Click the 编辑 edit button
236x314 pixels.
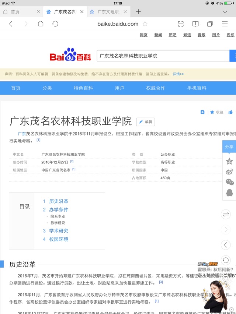(x=146, y=122)
